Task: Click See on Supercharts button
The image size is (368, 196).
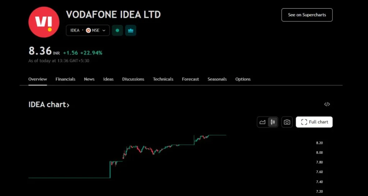Action: click(307, 15)
